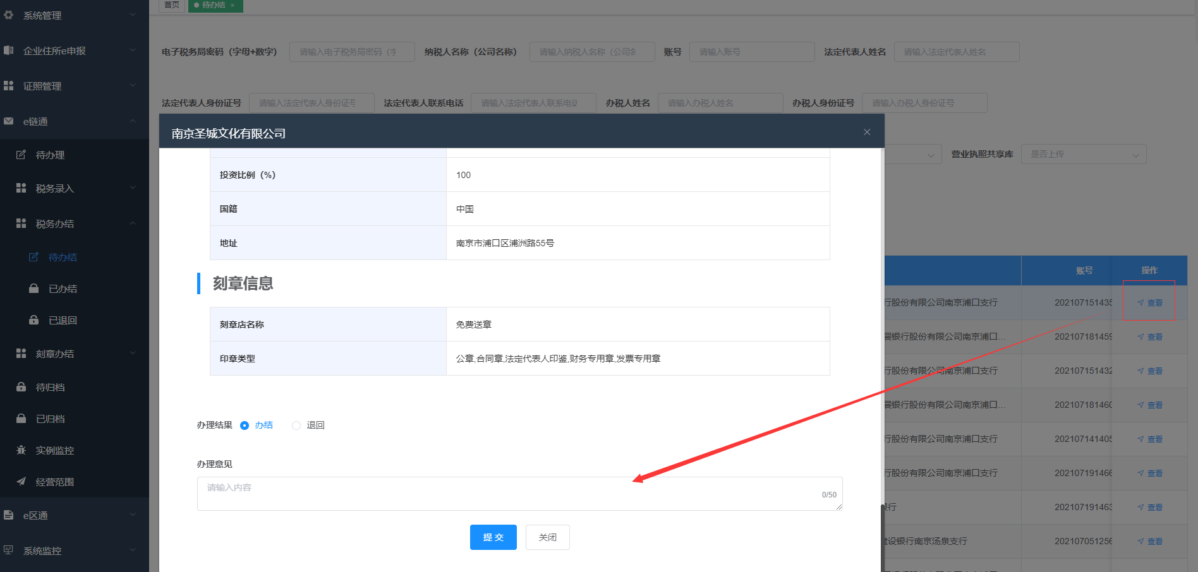Click the gear icon beside 系统管理

coord(9,15)
